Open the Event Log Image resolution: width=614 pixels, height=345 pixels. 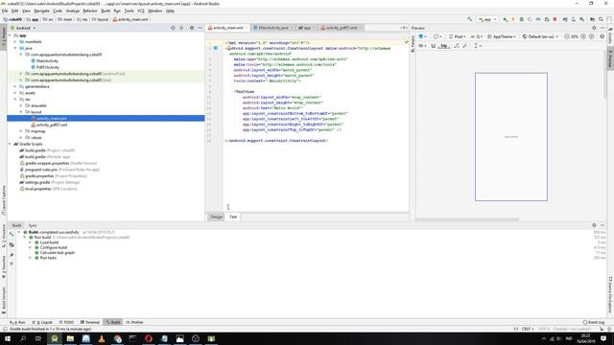pyautogui.click(x=594, y=322)
